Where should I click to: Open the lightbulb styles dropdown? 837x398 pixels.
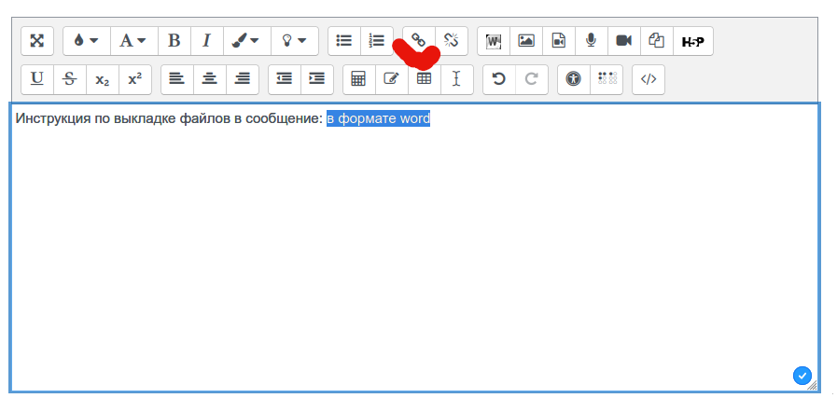click(x=294, y=41)
